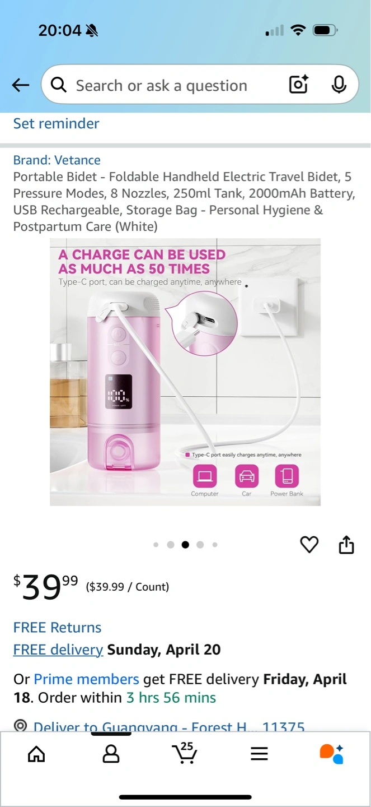Open Brand: Vetance link
Screen dimensions: 371x807
(57, 160)
